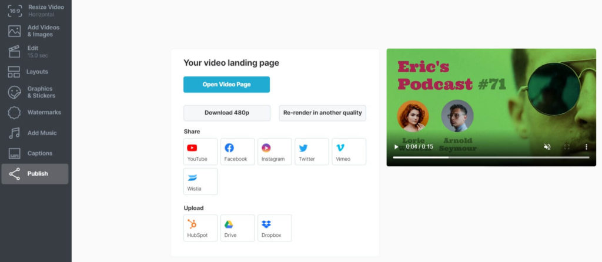Download the video in 480p
The image size is (602, 262).
(227, 113)
